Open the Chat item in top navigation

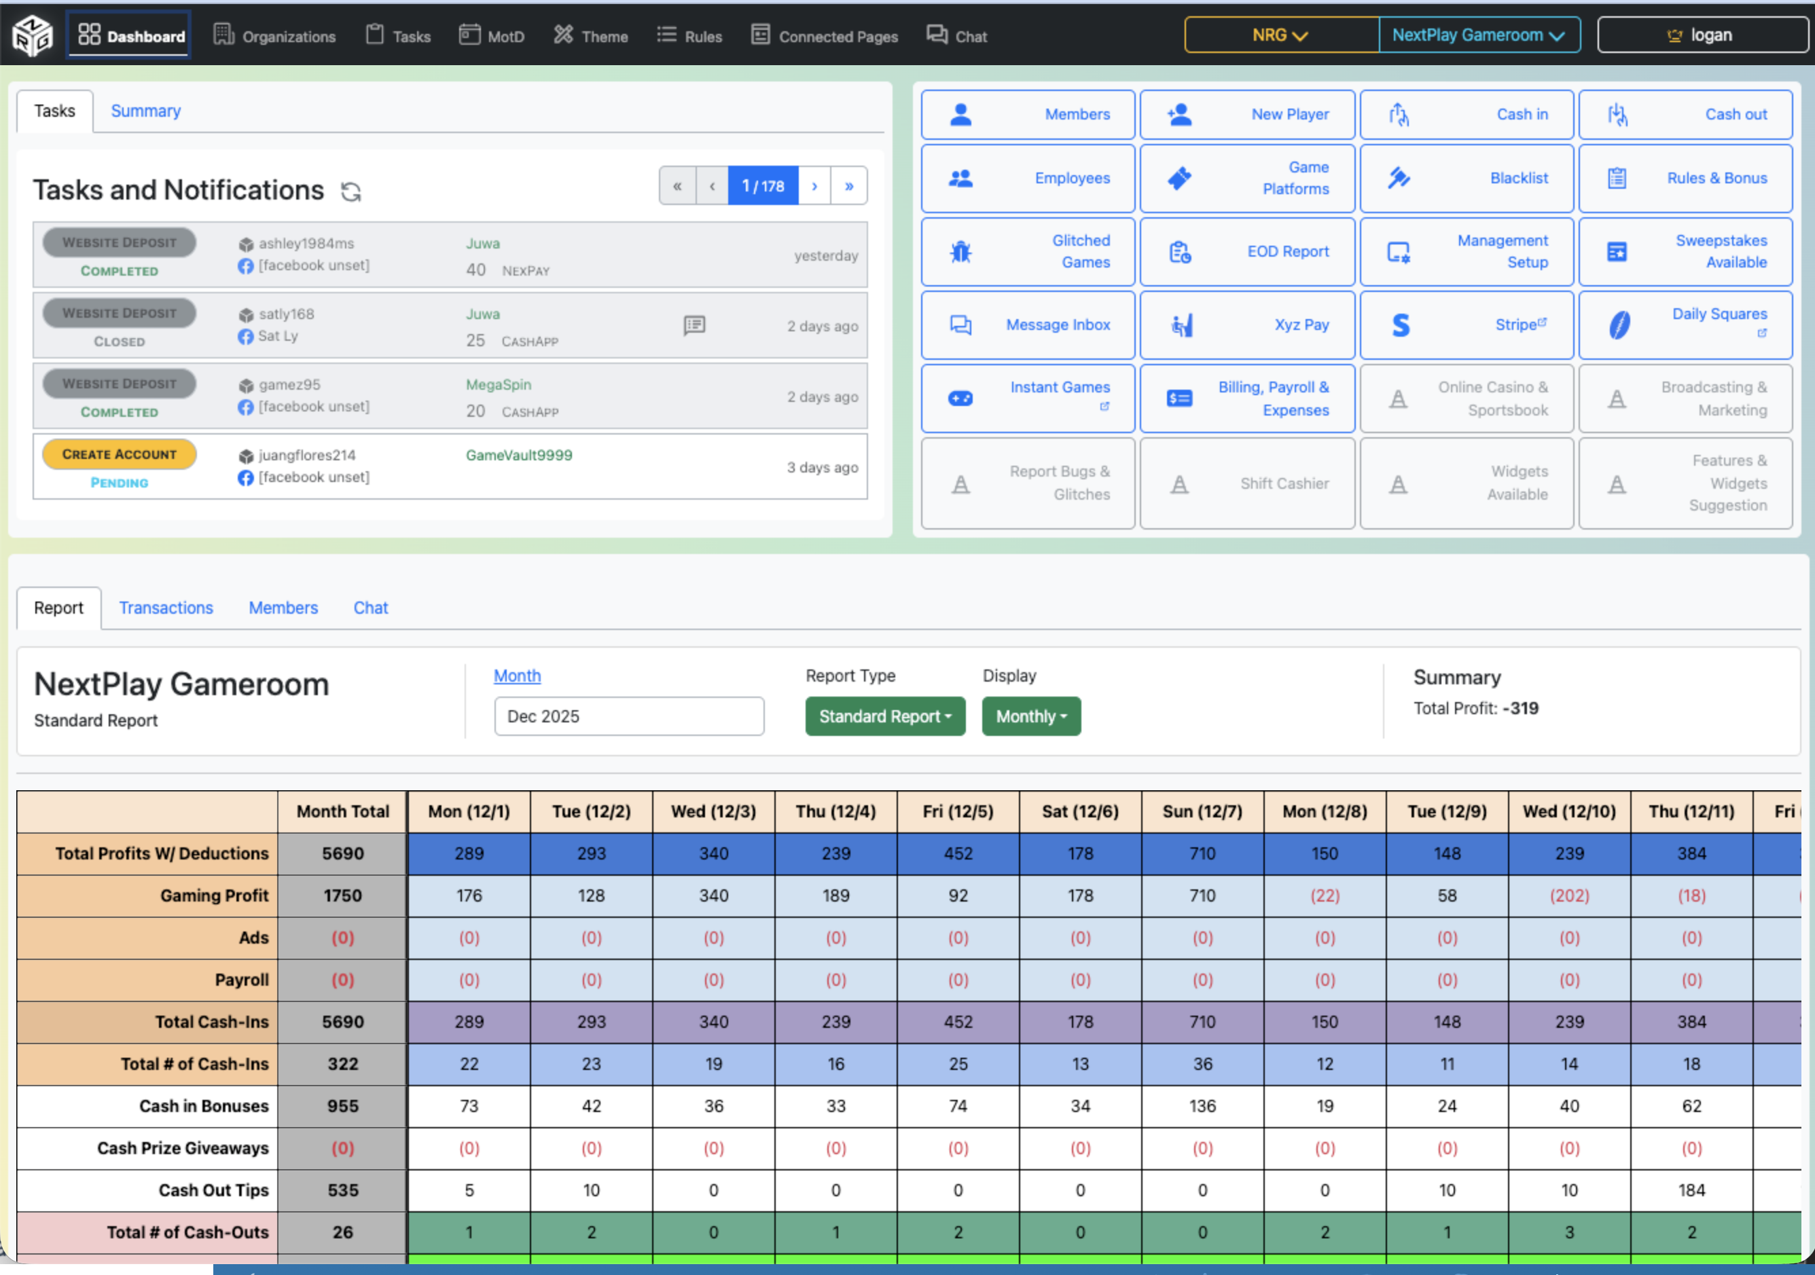[956, 35]
